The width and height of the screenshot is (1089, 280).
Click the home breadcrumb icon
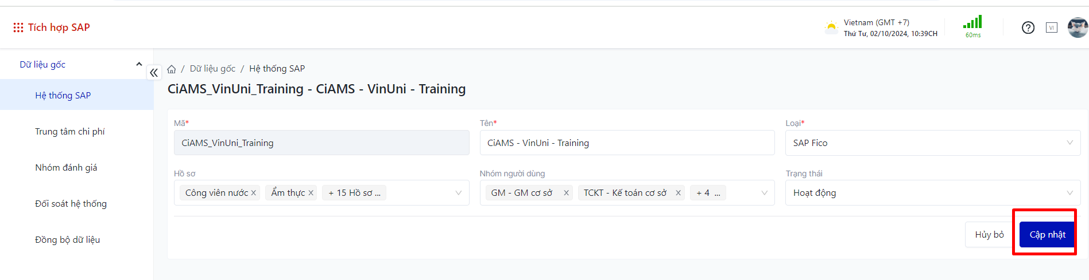[172, 69]
